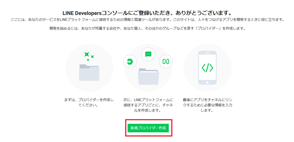Click the text starting 最後にアプリをチャネルに
The image size is (294, 142).
point(207,105)
